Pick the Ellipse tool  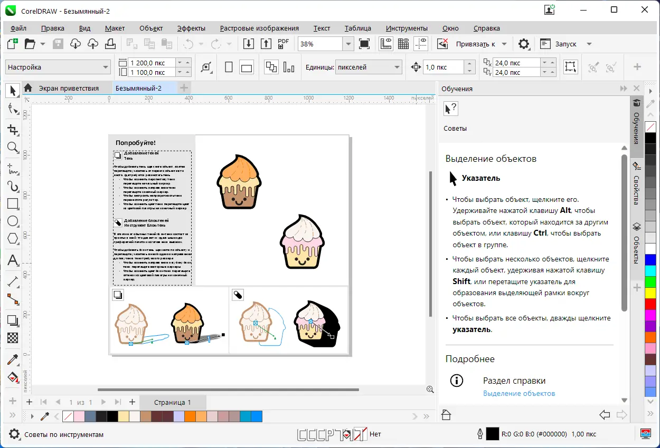click(x=13, y=221)
